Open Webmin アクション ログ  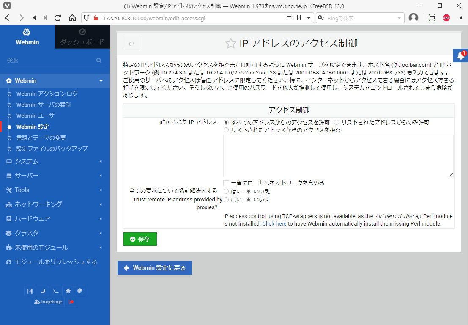coord(47,94)
